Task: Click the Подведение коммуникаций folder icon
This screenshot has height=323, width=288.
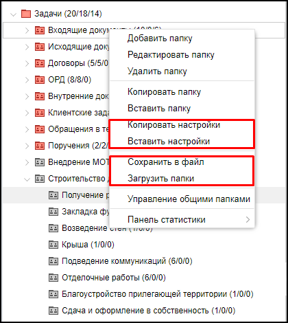Action: click(x=53, y=261)
